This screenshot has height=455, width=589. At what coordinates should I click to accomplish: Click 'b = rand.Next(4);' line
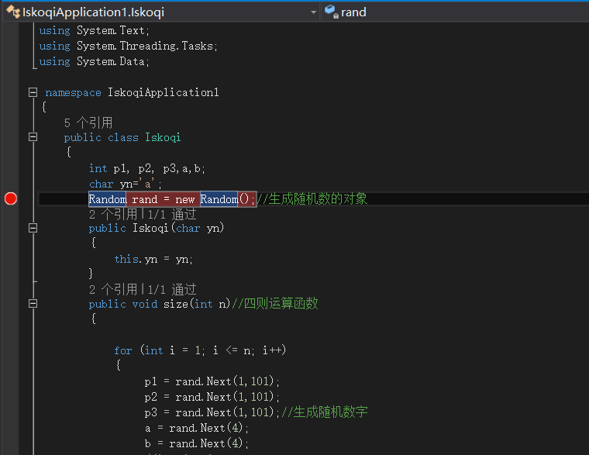196,443
